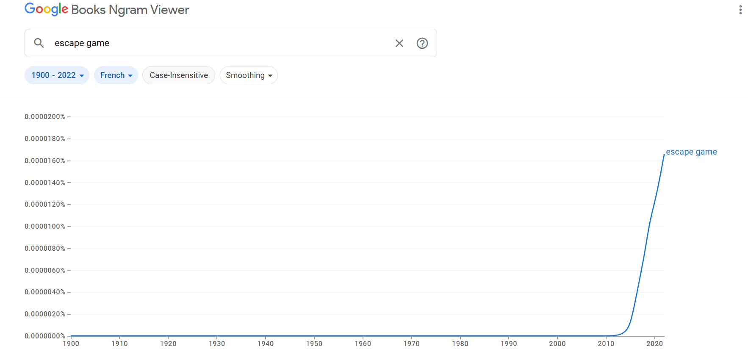This screenshot has width=748, height=349.
Task: Click the 1950 marker on the x-axis
Action: pyautogui.click(x=314, y=343)
